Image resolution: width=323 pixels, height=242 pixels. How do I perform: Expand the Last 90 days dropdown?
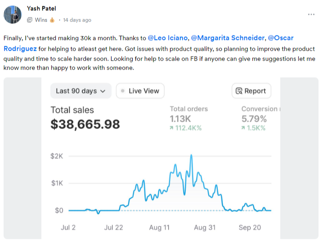pyautogui.click(x=81, y=91)
